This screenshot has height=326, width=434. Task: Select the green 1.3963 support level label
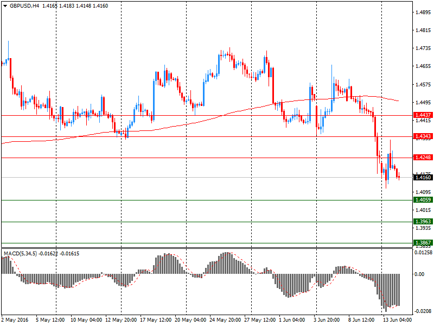coord(423,221)
